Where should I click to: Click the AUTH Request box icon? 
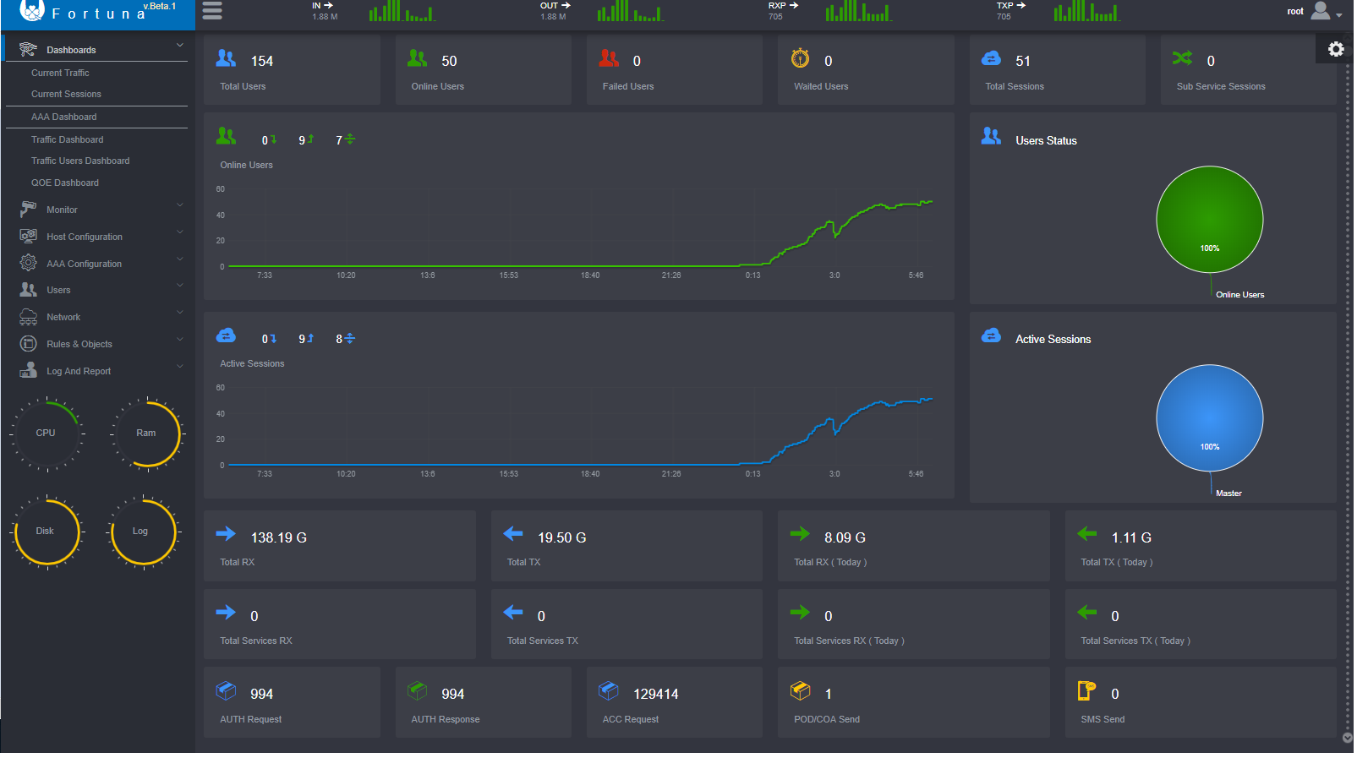[227, 690]
